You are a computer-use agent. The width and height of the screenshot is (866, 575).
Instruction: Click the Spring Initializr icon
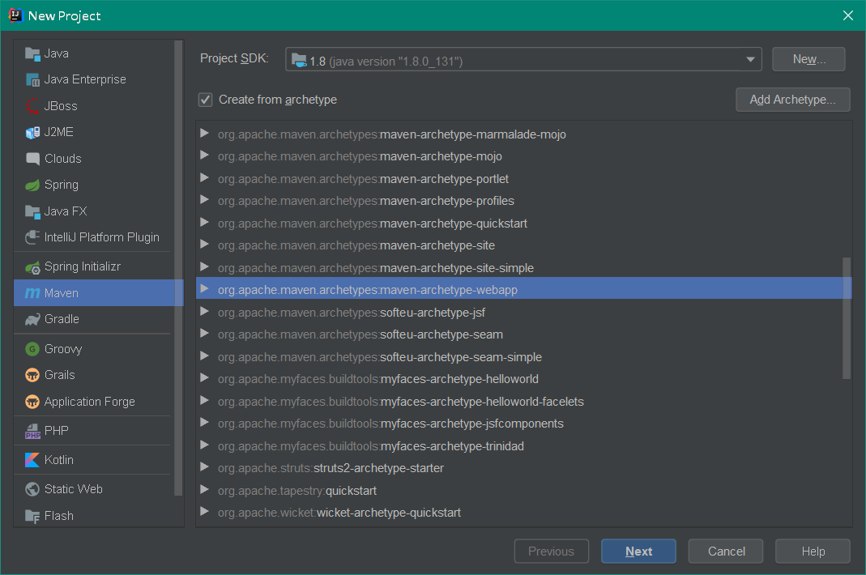click(x=32, y=267)
